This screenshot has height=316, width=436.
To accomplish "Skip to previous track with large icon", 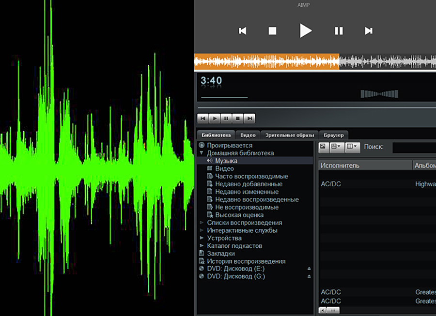I will [x=243, y=31].
